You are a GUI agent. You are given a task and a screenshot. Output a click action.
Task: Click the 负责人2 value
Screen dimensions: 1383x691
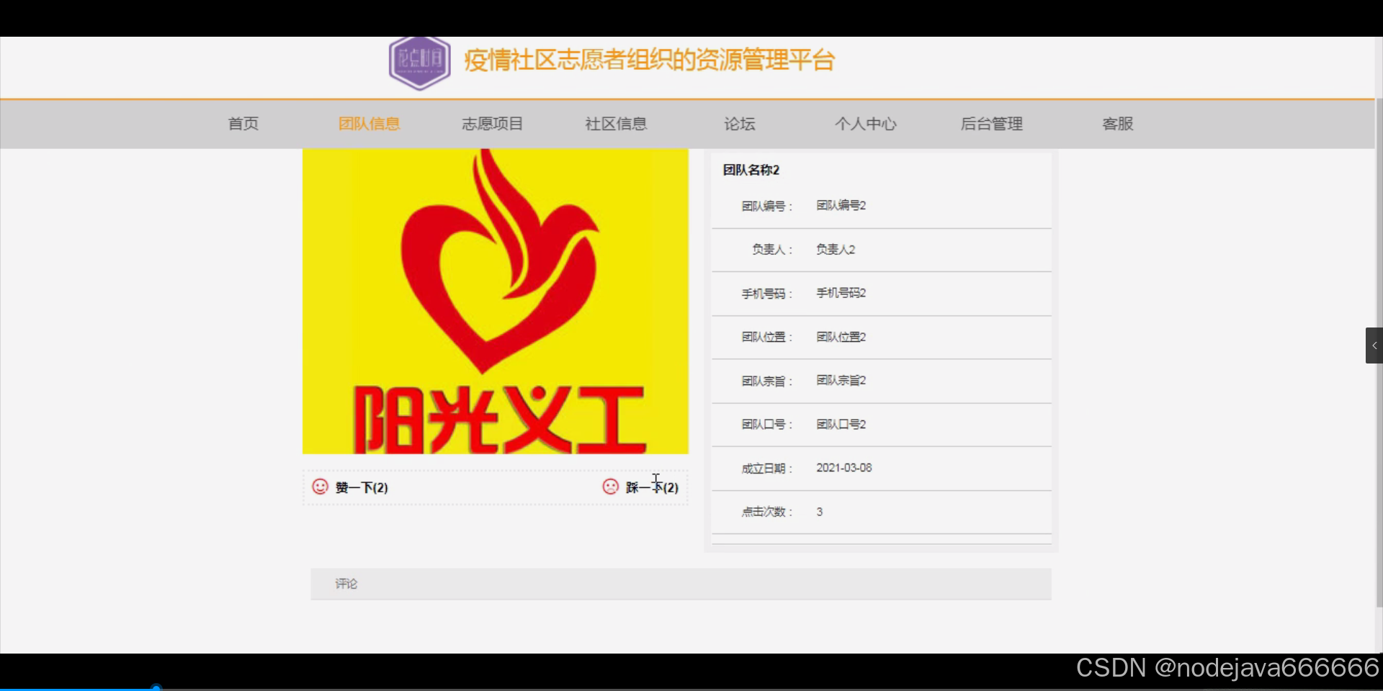tap(836, 249)
